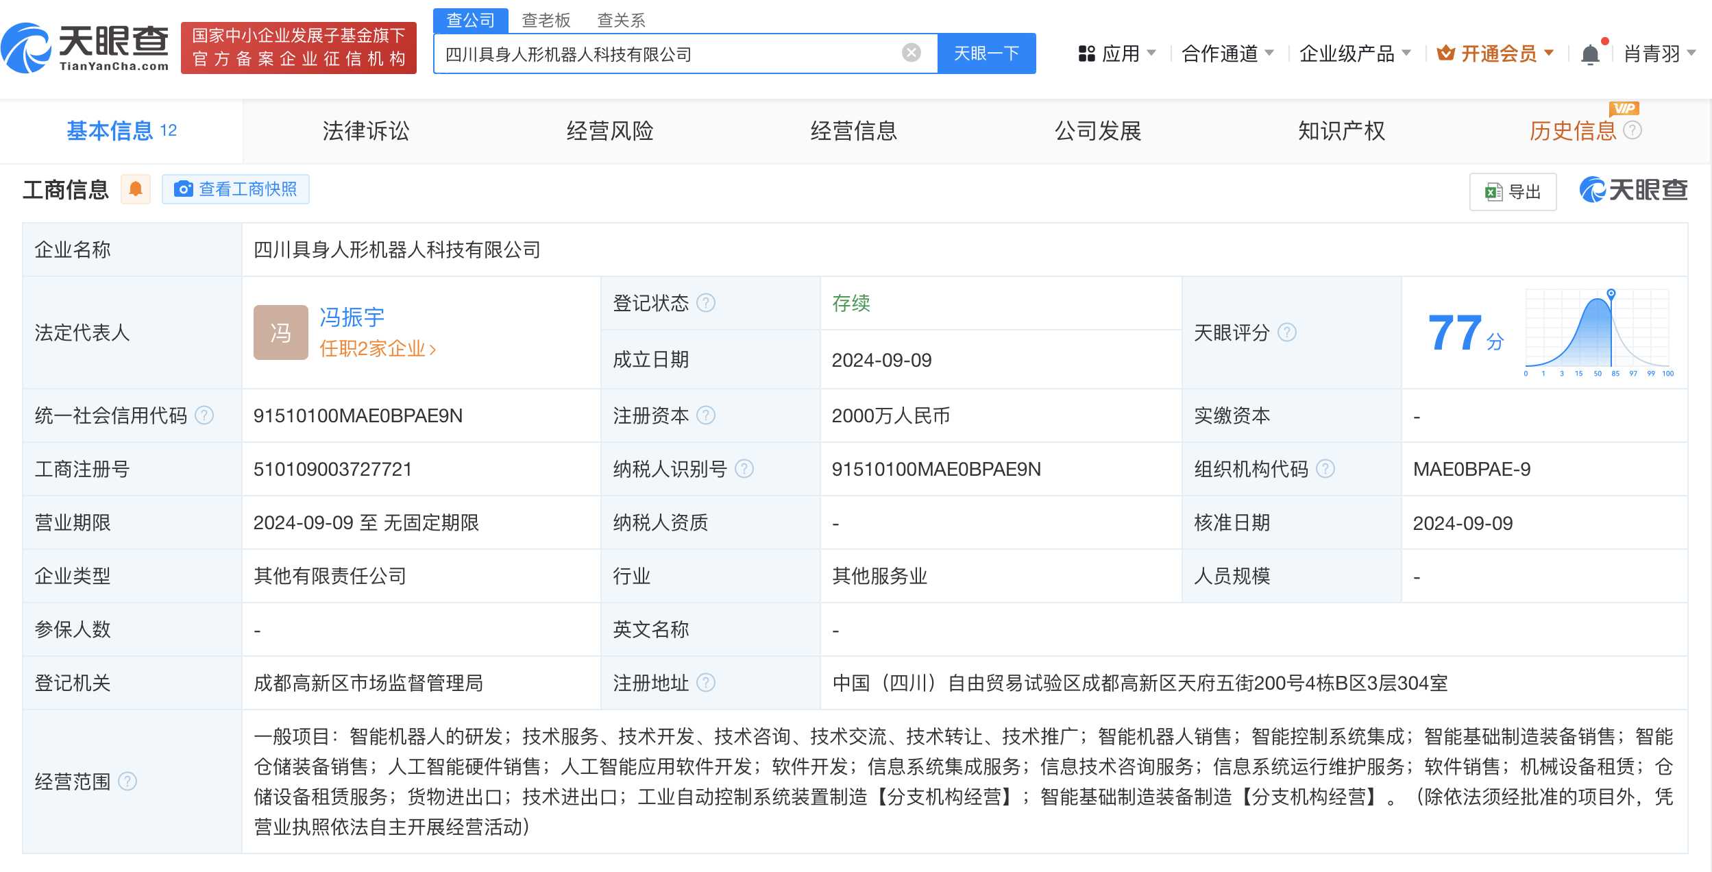Click the 查看工商快照 camera icon

(182, 189)
